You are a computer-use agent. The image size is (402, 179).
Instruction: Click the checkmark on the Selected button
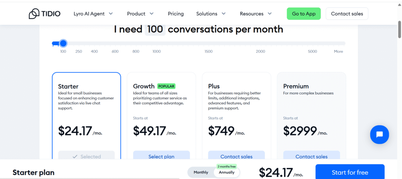tap(75, 157)
